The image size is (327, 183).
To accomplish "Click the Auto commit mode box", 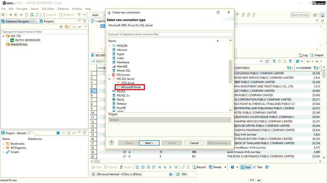I will pos(95,15).
